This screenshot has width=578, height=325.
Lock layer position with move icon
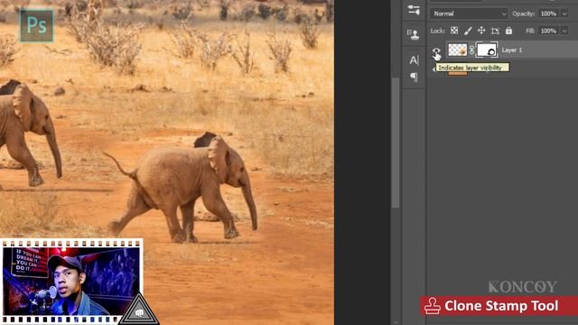click(x=481, y=31)
